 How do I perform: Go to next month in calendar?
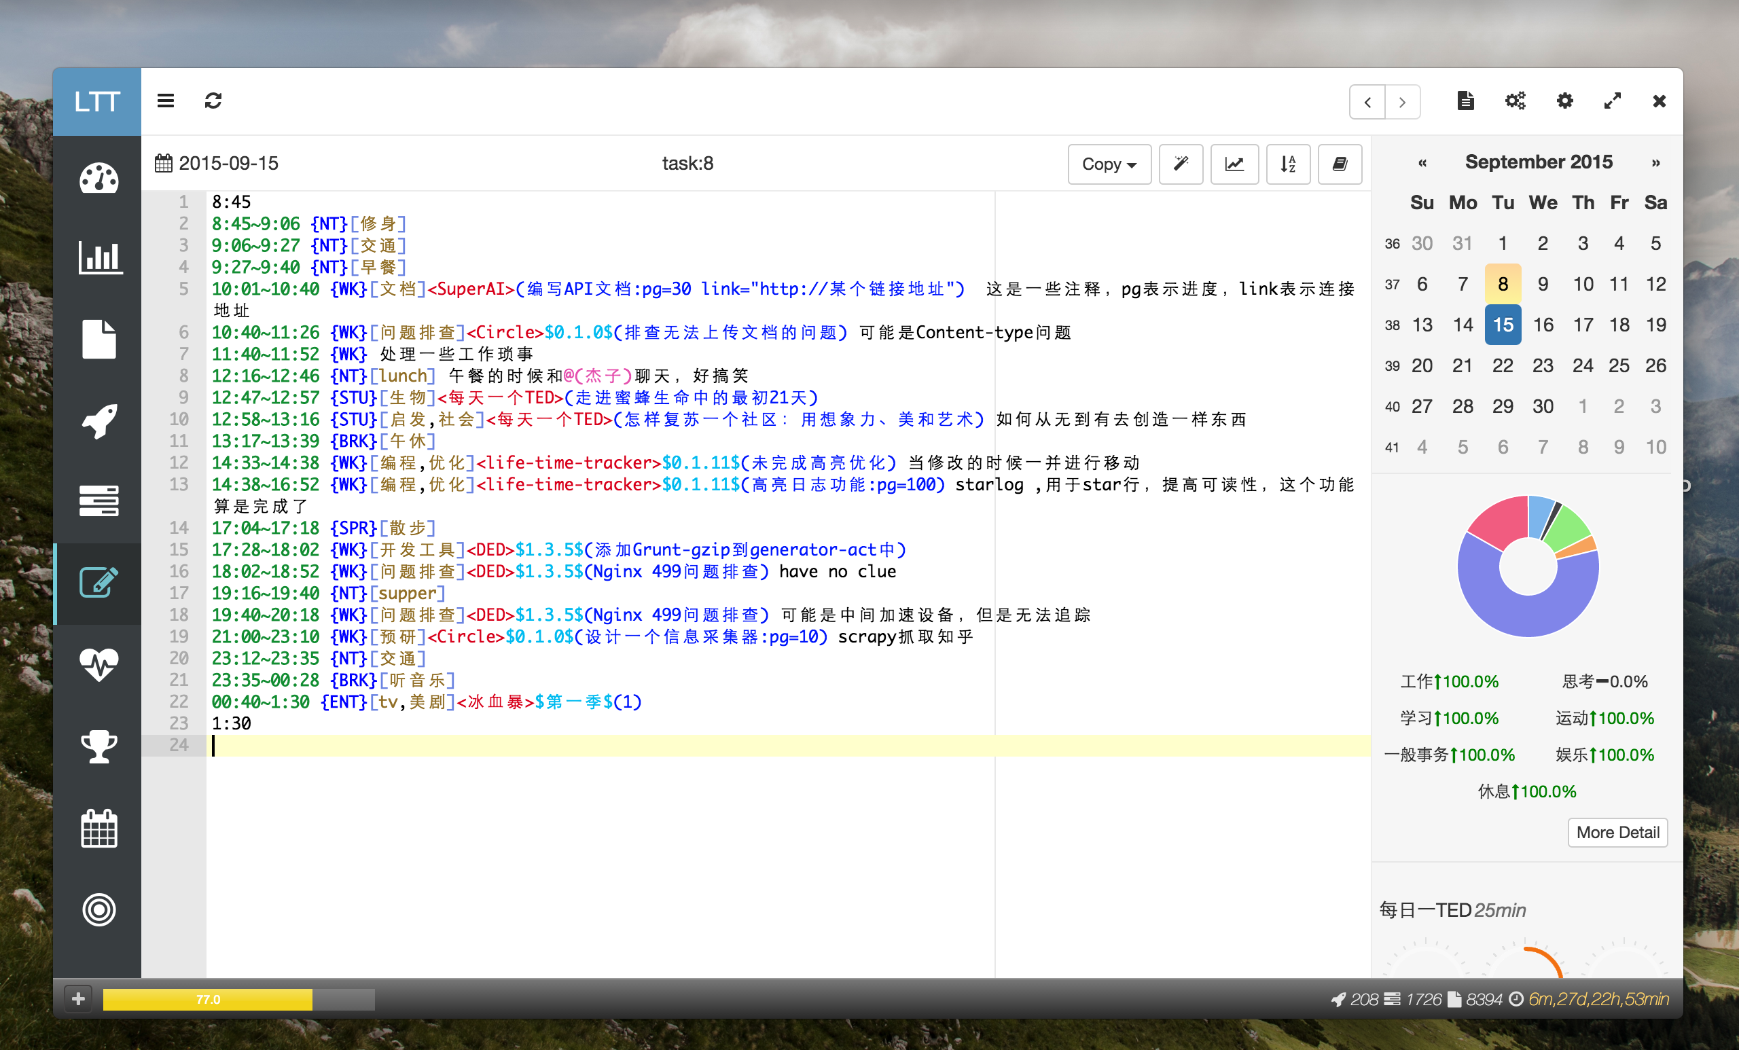(x=1655, y=163)
